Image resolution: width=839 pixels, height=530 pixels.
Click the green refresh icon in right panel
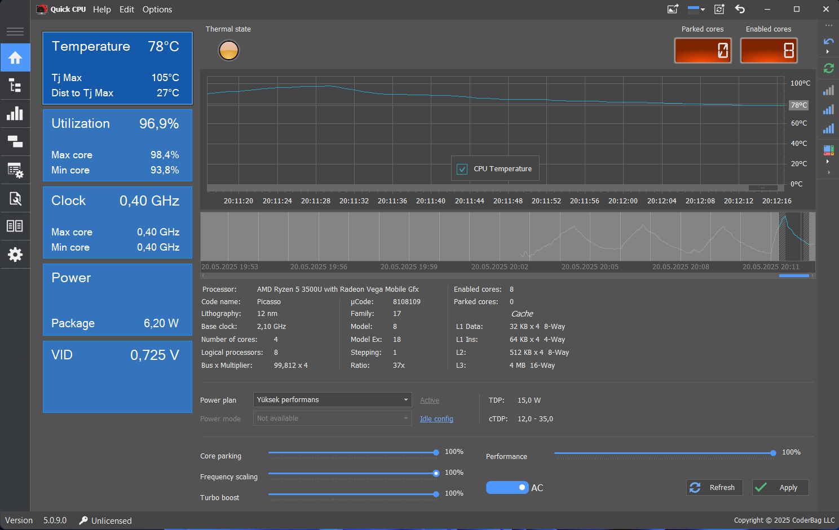point(828,68)
